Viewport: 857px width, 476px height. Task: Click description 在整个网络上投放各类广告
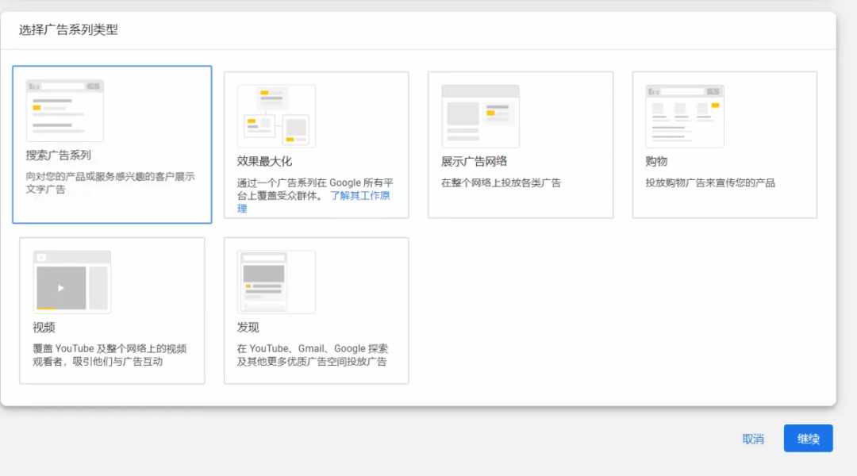click(501, 183)
